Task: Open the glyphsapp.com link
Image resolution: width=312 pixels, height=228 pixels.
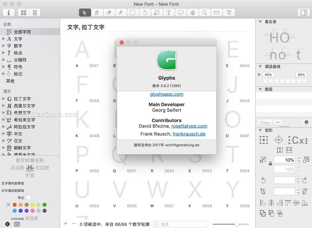Action: [x=166, y=94]
